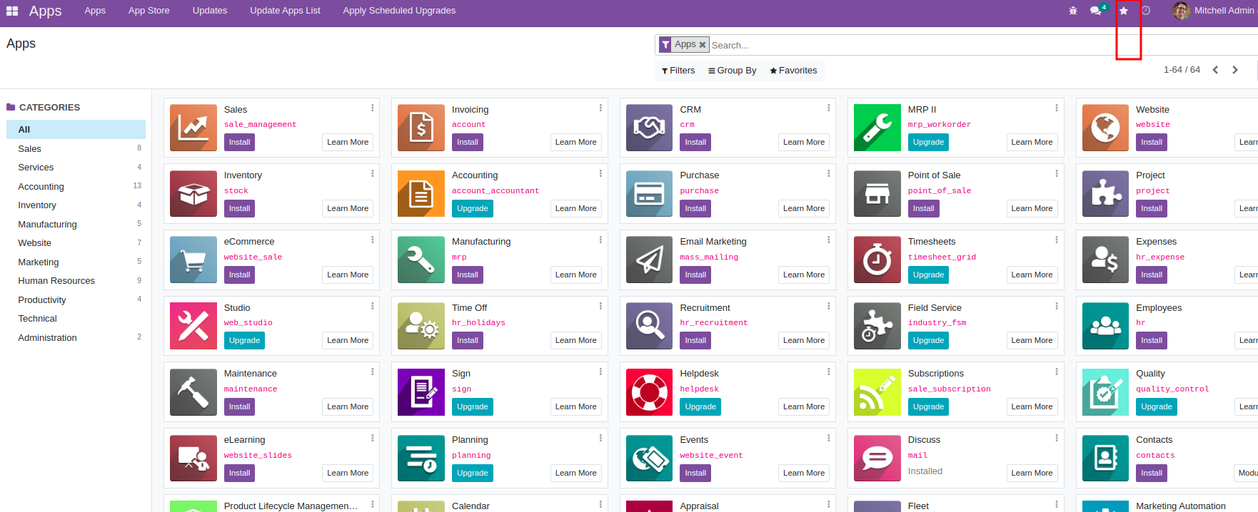Open the Invoicing card kebab menu

600,108
